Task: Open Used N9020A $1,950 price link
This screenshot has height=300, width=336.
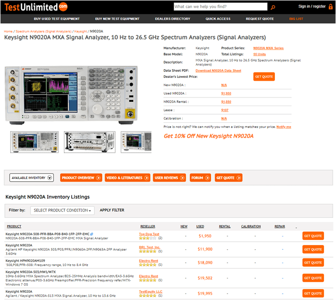Action: [x=226, y=94]
